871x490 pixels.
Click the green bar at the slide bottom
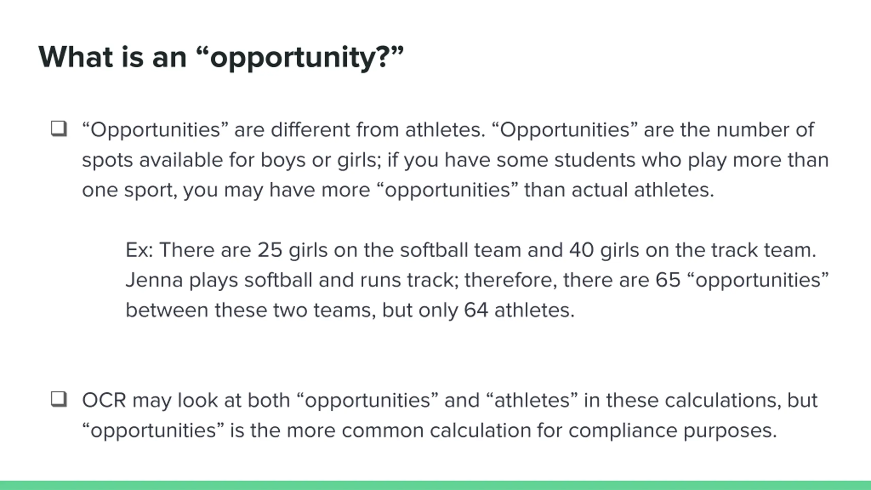click(435, 485)
